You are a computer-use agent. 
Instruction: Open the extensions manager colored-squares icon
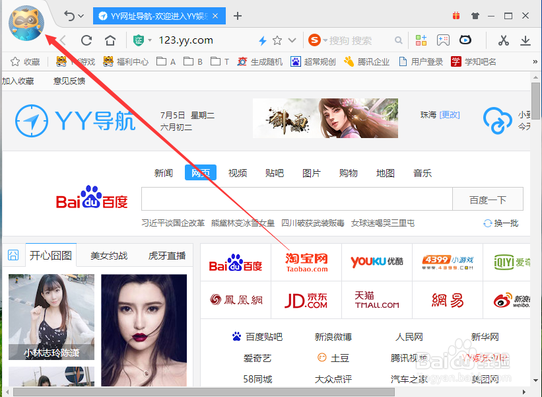click(421, 40)
